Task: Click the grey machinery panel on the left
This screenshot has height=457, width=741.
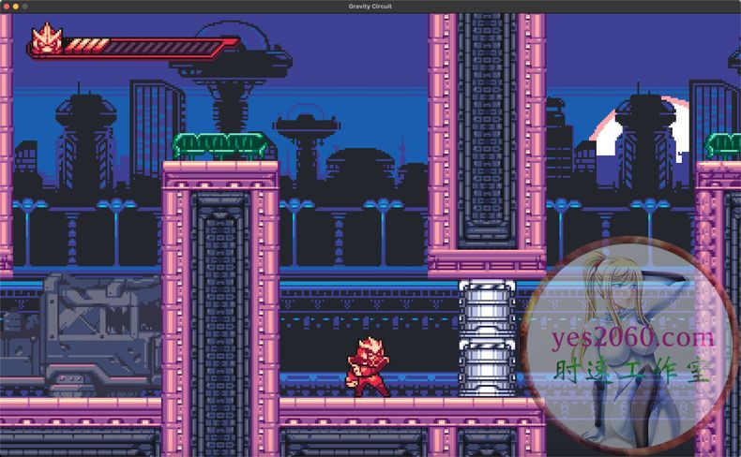Action: pos(84,328)
